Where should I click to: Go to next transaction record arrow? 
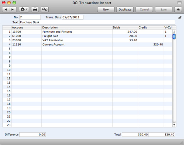tap(13, 9)
